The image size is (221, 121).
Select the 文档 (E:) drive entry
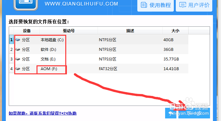coord(48,59)
